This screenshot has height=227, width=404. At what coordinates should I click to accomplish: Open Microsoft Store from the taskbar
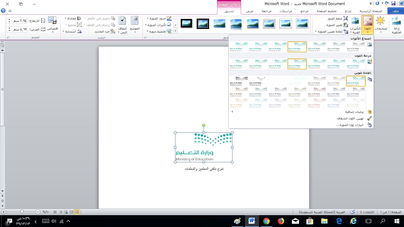(310, 221)
